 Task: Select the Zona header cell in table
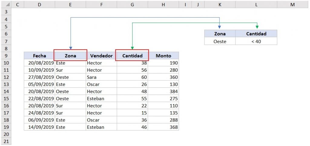[70, 56]
